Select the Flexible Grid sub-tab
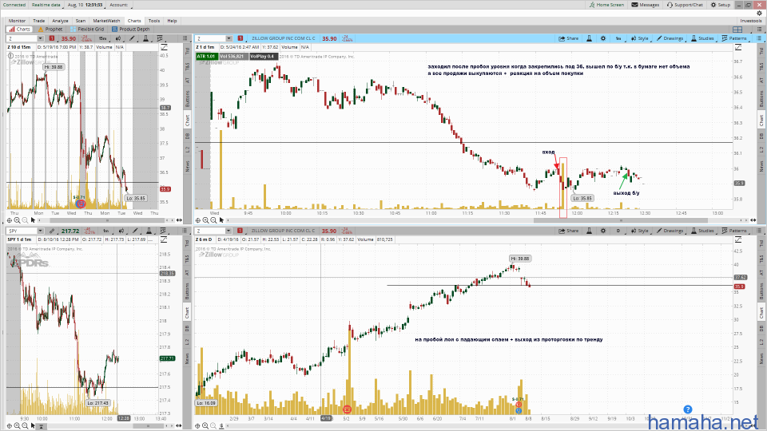Image resolution: width=767 pixels, height=431 pixels. (x=88, y=30)
